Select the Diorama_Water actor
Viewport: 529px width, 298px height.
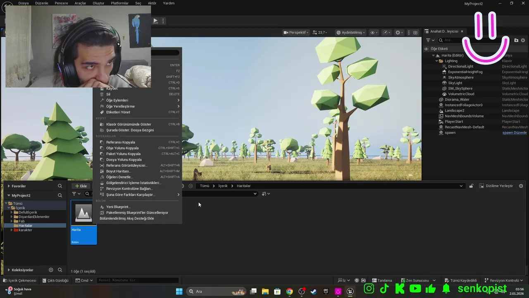point(457,99)
